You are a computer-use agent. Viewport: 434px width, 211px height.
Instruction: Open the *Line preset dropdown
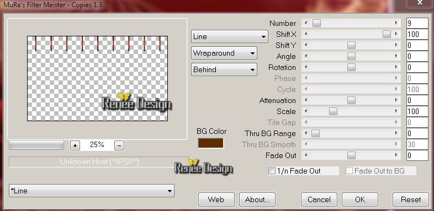[x=92, y=191]
